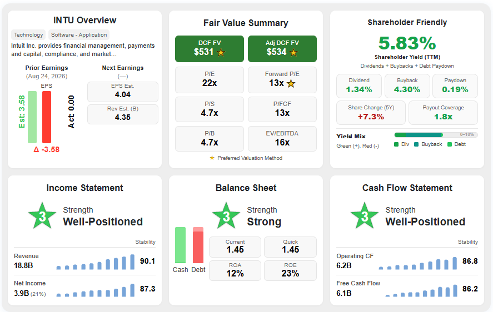Image resolution: width=493 pixels, height=312 pixels.
Task: Click the Free Cash Flow sparkline chart
Action: 421,291
